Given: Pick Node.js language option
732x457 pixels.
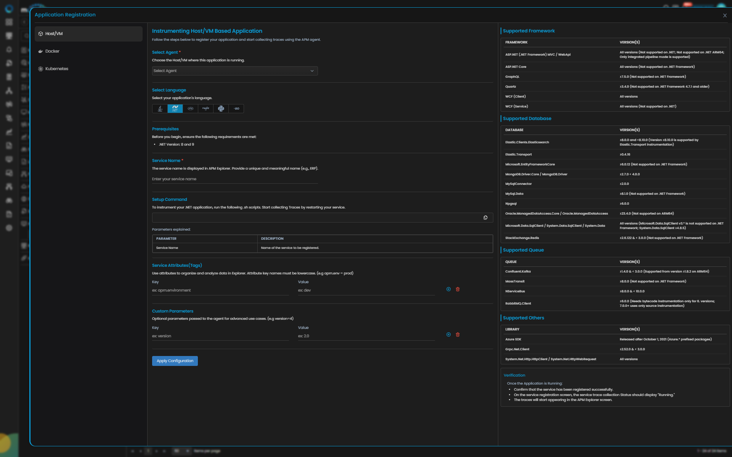Looking at the screenshot, I should click(x=205, y=109).
